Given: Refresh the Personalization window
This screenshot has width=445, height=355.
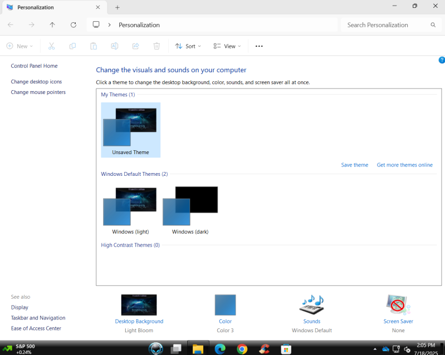Looking at the screenshot, I should coord(73,25).
